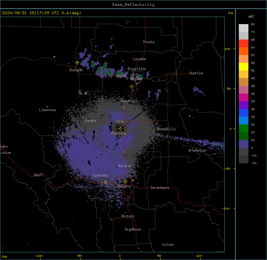
Task: Click the Limestone label
Action: [47, 110]
